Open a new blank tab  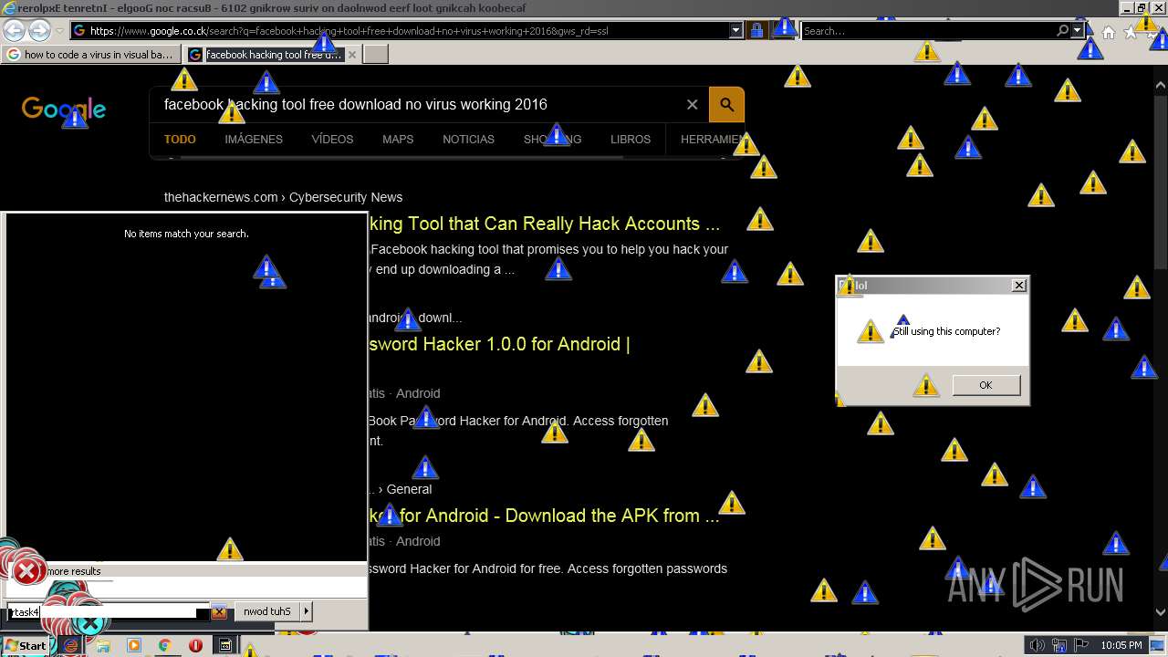[376, 55]
